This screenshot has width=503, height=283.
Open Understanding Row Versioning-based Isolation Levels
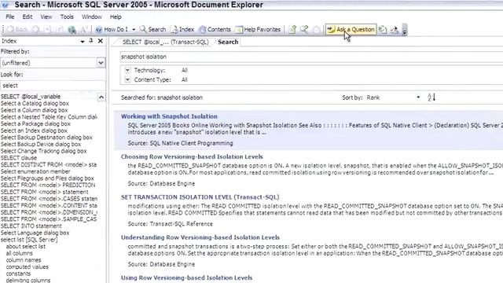coord(200,237)
